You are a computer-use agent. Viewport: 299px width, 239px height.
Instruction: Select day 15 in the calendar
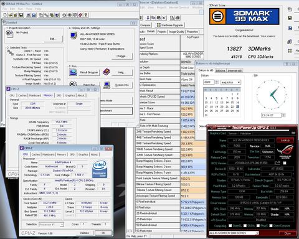coord(232,103)
